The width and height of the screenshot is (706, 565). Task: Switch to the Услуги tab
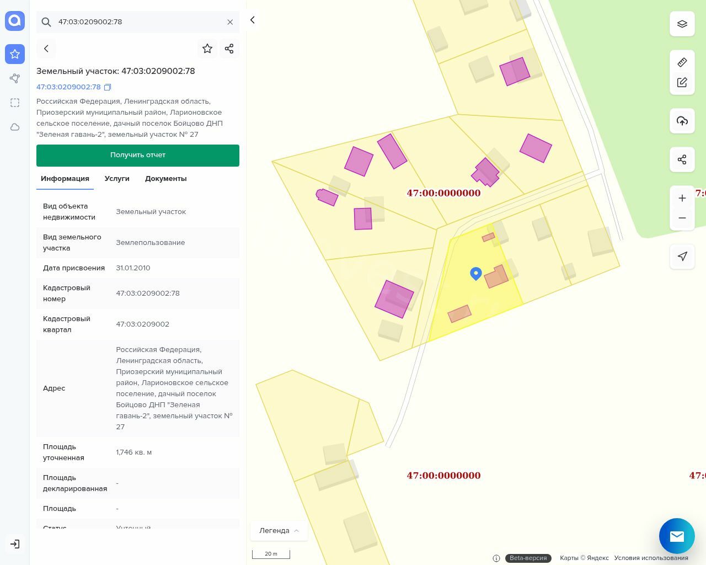(117, 179)
